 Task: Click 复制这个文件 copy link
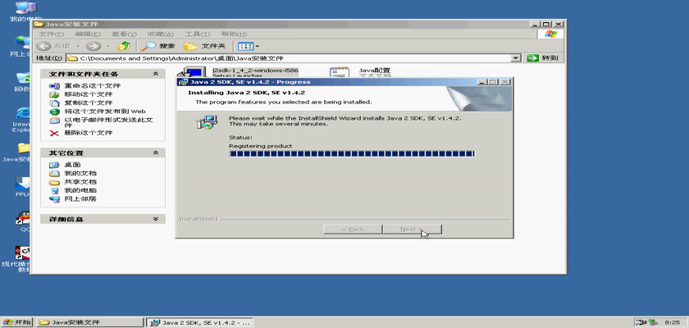pyautogui.click(x=89, y=102)
